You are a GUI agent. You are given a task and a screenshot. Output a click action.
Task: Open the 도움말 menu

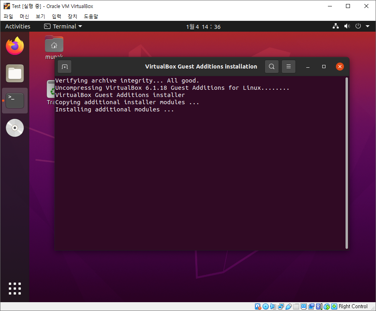[x=91, y=16]
